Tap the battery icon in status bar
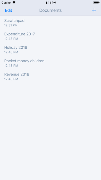 click(96, 3)
